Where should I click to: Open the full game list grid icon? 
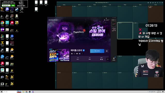114,59
